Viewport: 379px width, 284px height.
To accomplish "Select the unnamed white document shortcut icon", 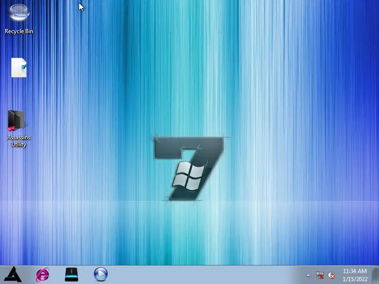I will (19, 68).
